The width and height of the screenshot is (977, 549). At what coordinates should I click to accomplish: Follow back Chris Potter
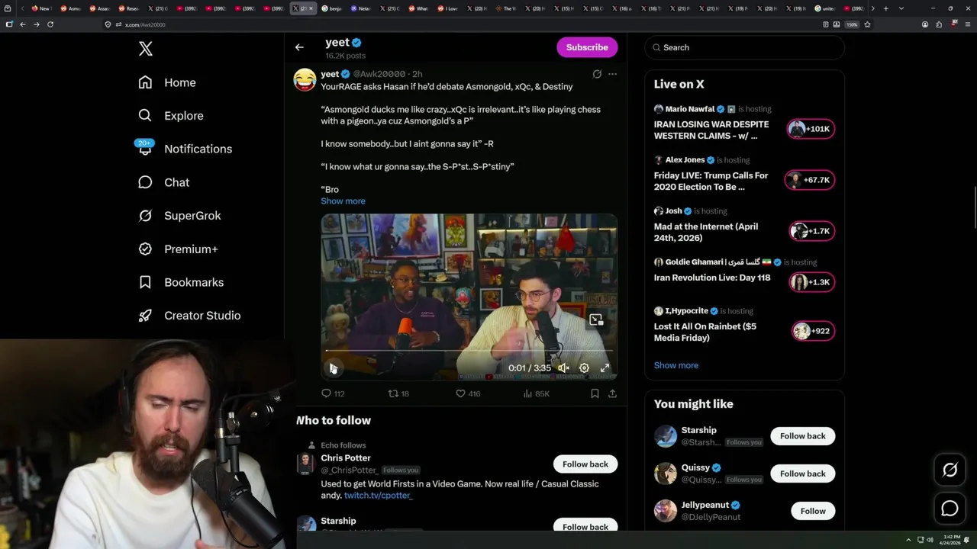[585, 464]
